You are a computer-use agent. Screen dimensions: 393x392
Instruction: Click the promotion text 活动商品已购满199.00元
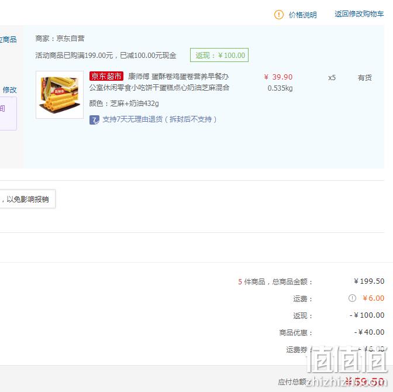(74, 56)
